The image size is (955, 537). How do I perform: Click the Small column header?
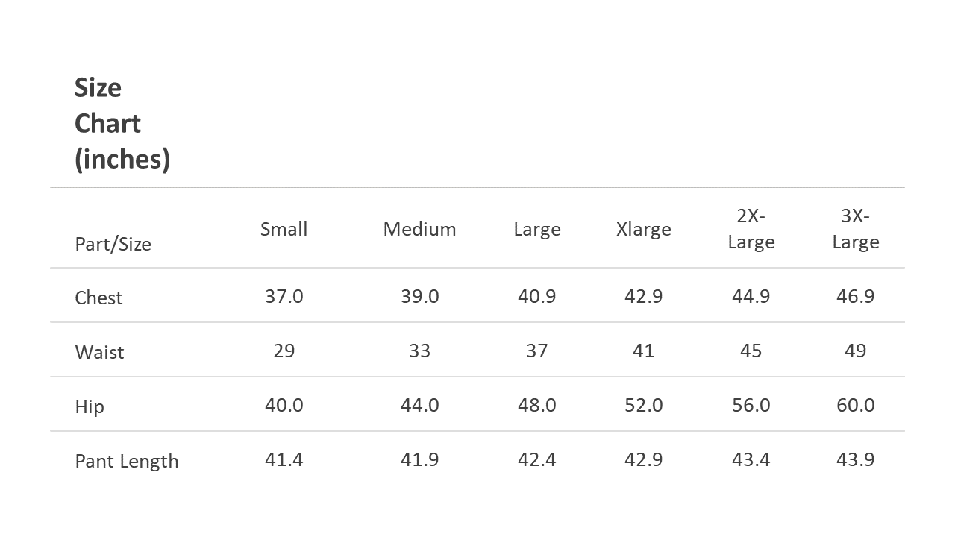pyautogui.click(x=284, y=229)
